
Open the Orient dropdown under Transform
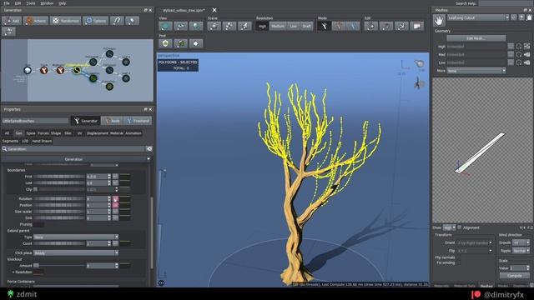(475, 242)
